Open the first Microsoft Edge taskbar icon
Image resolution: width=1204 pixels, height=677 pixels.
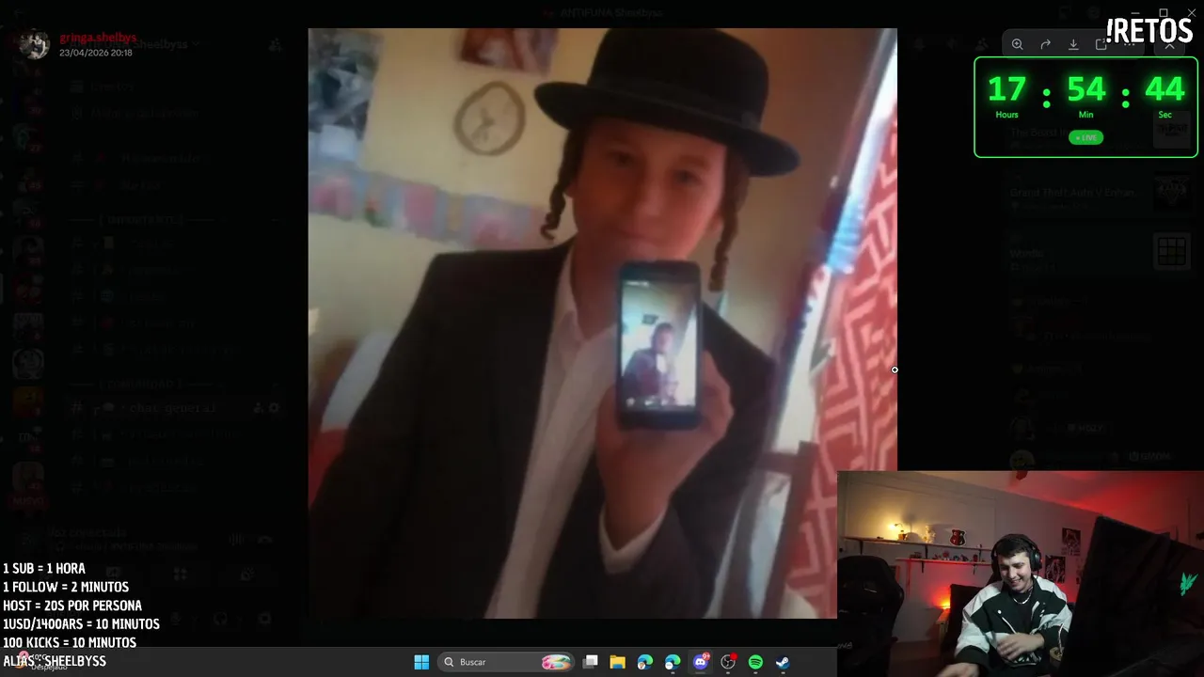[645, 662]
